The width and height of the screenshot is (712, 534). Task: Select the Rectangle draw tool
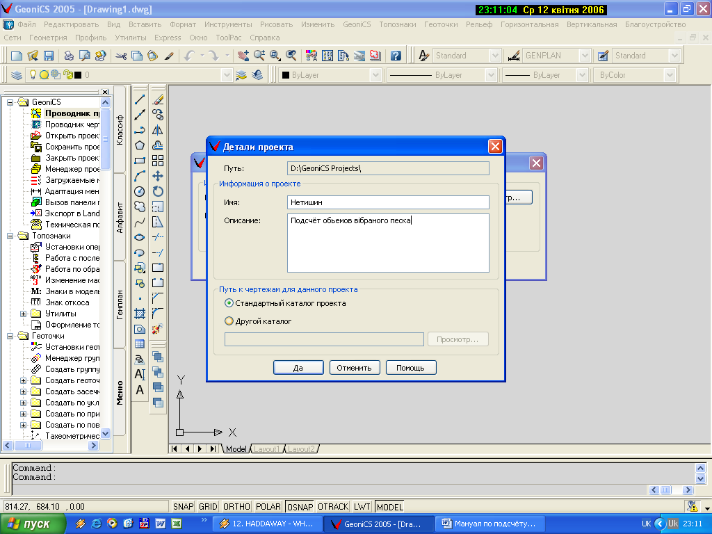pyautogui.click(x=140, y=161)
